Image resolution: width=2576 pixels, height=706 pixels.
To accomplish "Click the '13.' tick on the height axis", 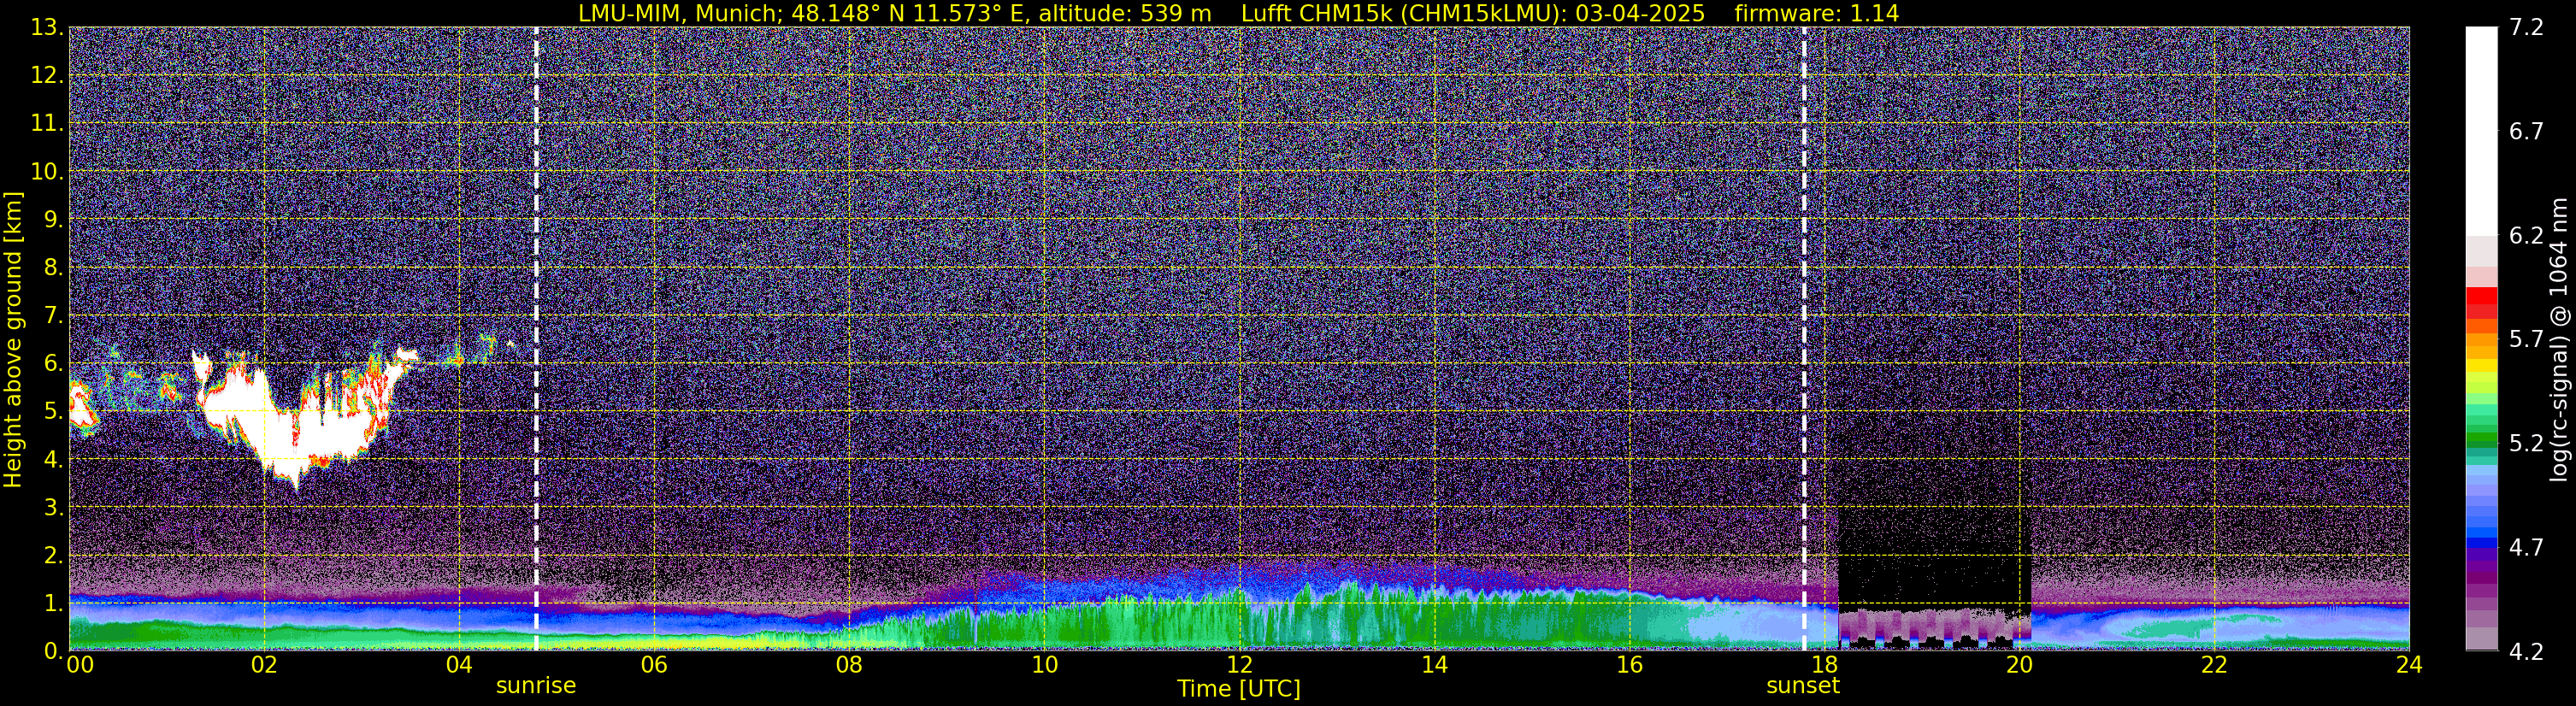I will pos(47,27).
